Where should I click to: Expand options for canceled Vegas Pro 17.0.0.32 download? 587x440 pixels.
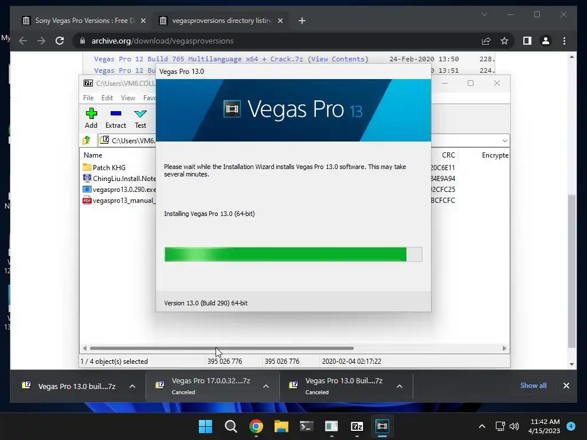266,386
